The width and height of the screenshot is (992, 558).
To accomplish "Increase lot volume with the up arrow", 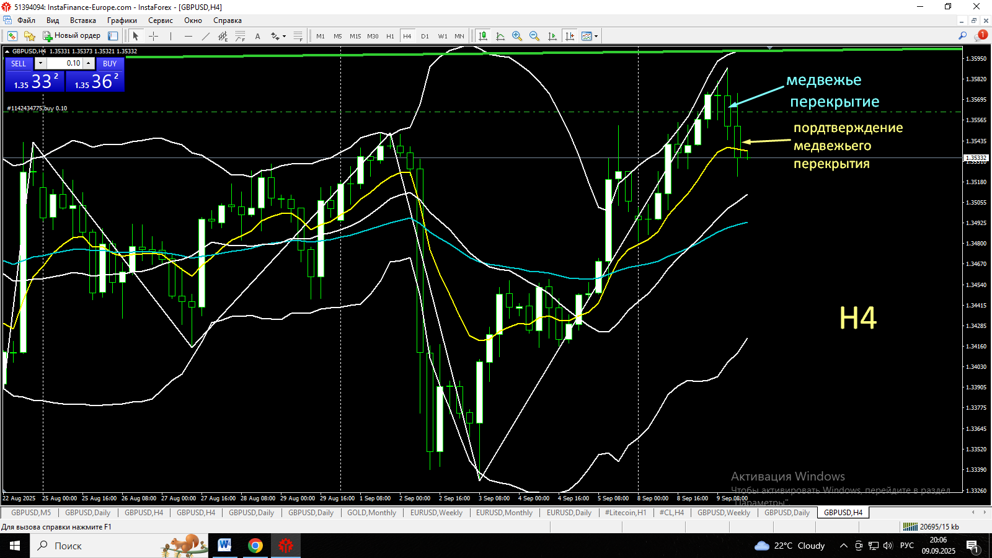I will [89, 63].
